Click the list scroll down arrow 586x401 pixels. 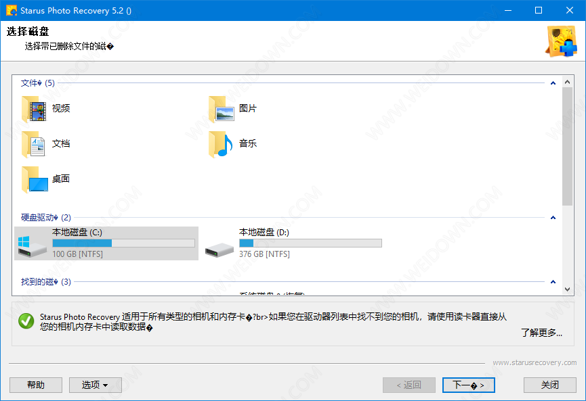click(567, 289)
